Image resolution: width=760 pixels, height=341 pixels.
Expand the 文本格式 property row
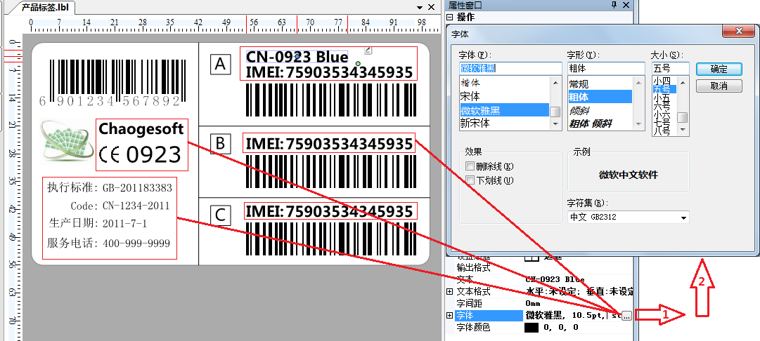point(449,292)
